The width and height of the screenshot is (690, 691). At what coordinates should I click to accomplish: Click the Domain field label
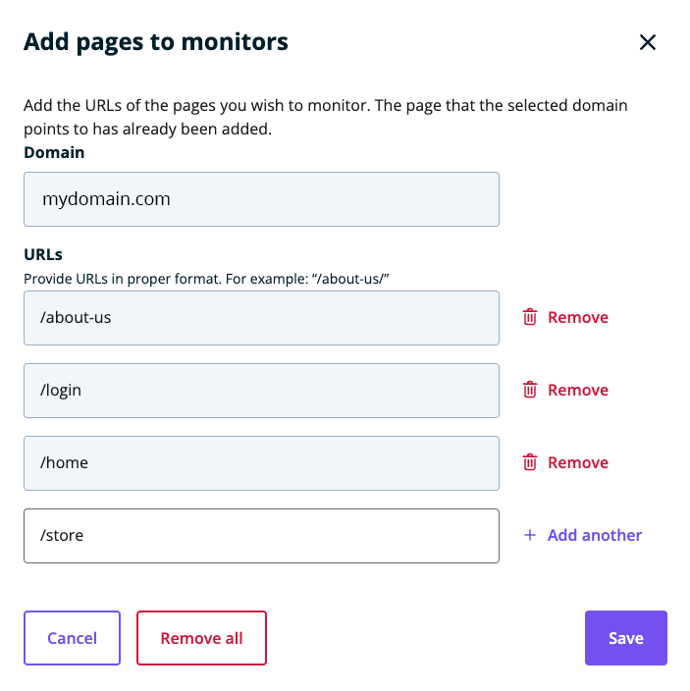pos(54,152)
